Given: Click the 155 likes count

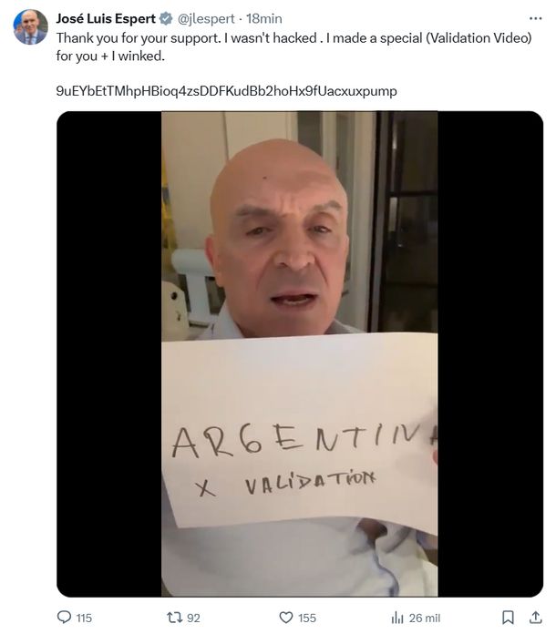Looking at the screenshot, I should click(307, 618).
